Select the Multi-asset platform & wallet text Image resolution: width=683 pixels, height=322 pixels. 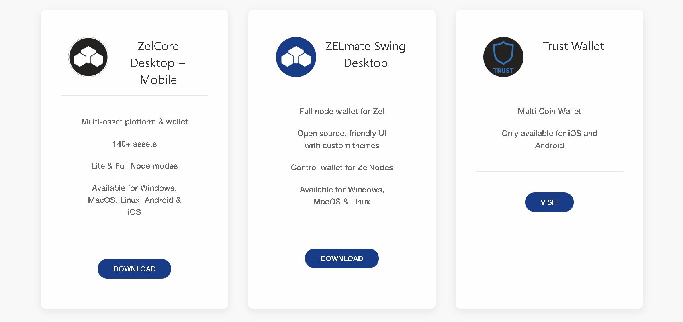point(134,122)
